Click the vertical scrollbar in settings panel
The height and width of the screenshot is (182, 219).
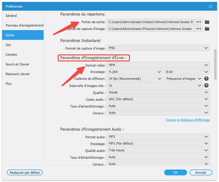tap(215, 63)
